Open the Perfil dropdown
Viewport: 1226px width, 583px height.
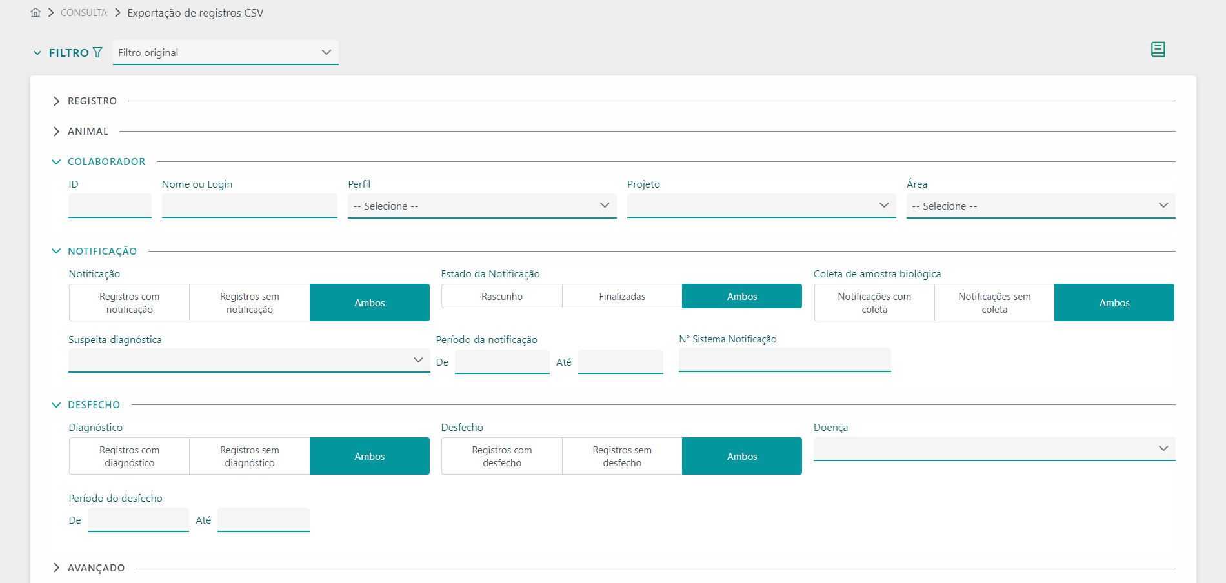(x=482, y=206)
